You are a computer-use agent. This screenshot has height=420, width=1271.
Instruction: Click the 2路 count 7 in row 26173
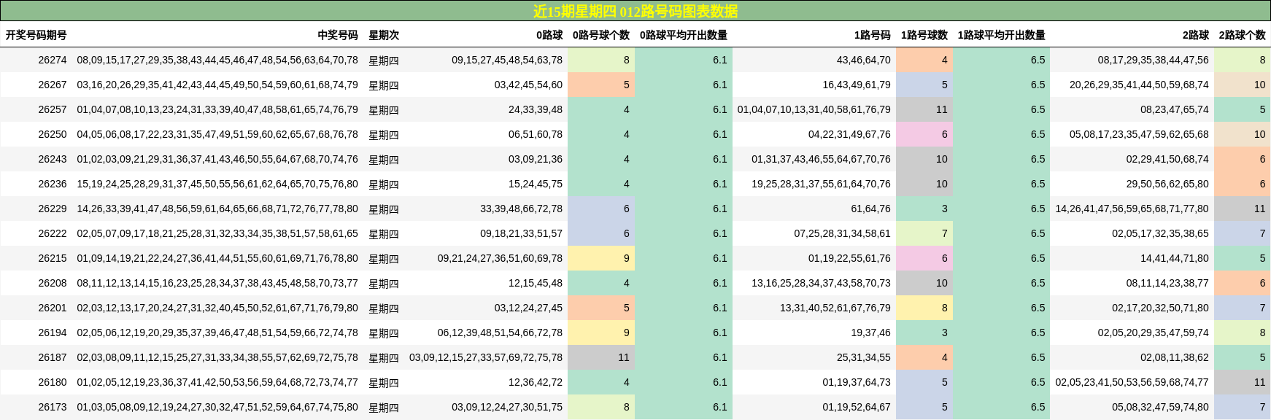[1243, 407]
